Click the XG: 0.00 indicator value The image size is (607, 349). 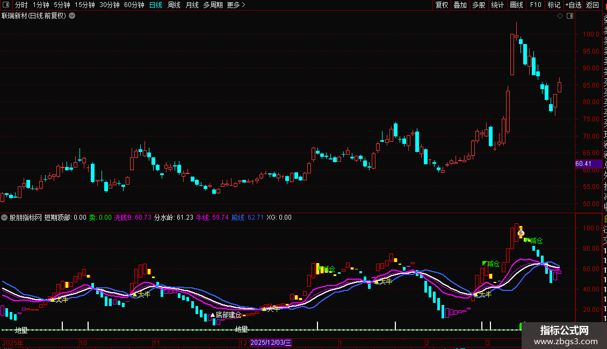[279, 217]
